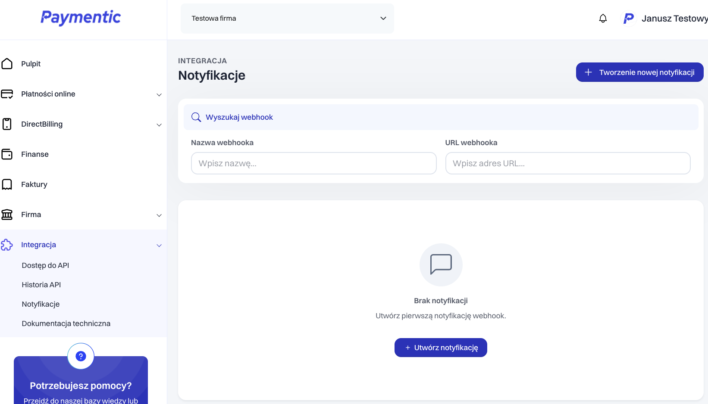Viewport: 708px width, 404px height.
Task: Click the empty notifications chat bubble icon
Action: click(x=441, y=264)
